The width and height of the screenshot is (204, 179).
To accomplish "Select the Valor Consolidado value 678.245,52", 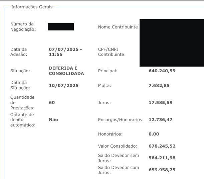I will (162, 146).
